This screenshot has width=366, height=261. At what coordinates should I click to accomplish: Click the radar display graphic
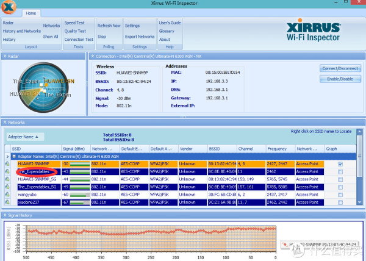[43, 87]
